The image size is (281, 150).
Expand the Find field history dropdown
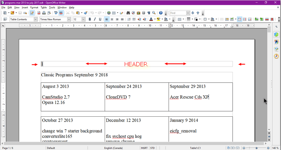[188, 13]
